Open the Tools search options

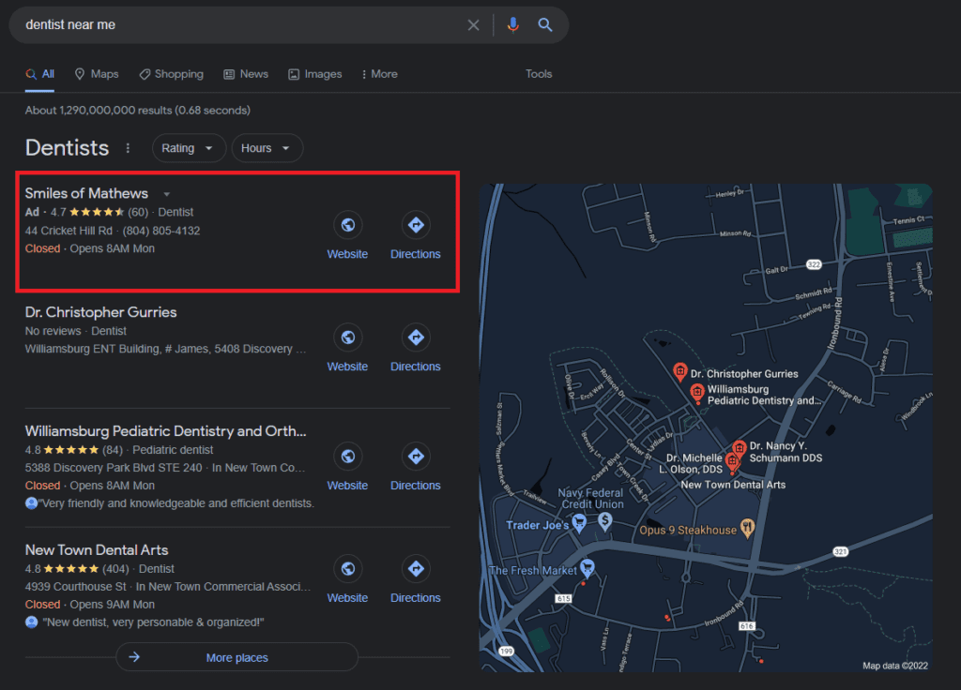539,74
